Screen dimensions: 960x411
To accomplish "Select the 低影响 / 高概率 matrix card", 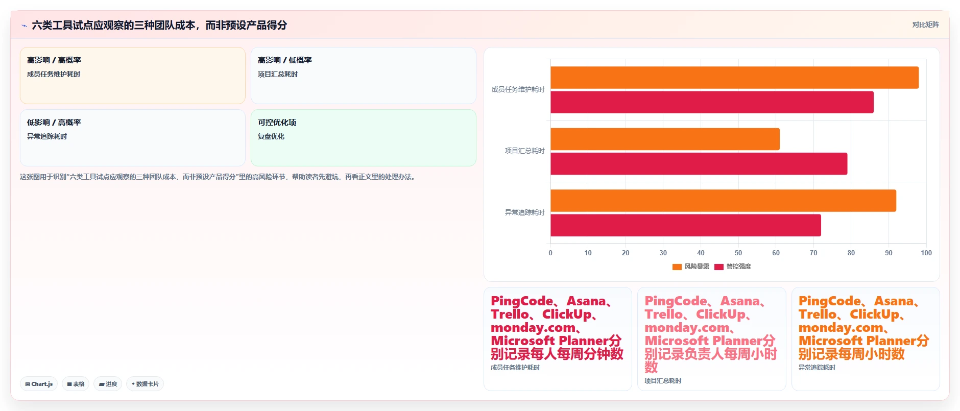I will click(133, 138).
